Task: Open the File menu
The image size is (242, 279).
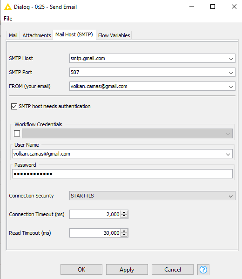Action: (x=8, y=19)
